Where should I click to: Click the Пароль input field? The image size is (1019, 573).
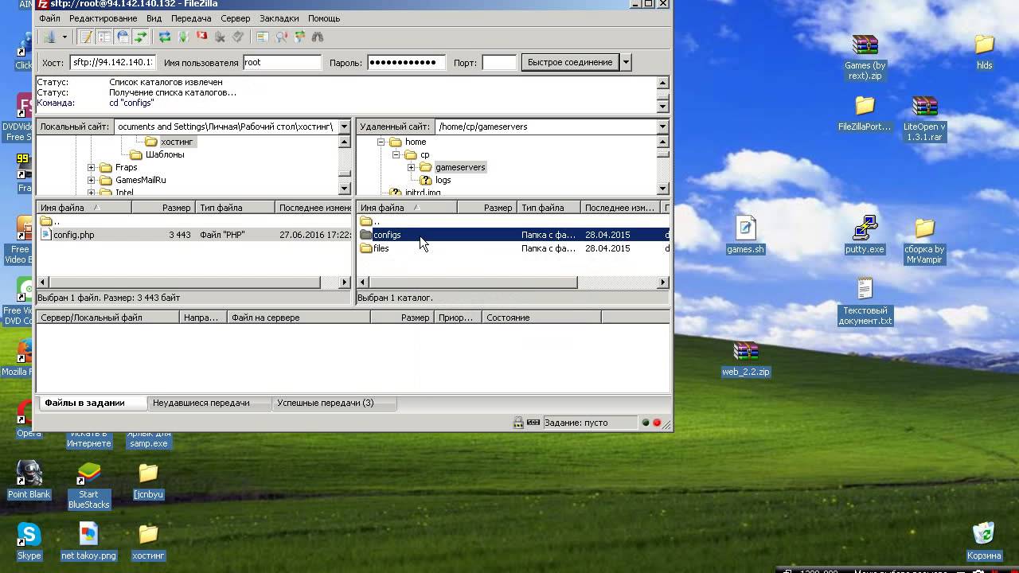coord(406,62)
